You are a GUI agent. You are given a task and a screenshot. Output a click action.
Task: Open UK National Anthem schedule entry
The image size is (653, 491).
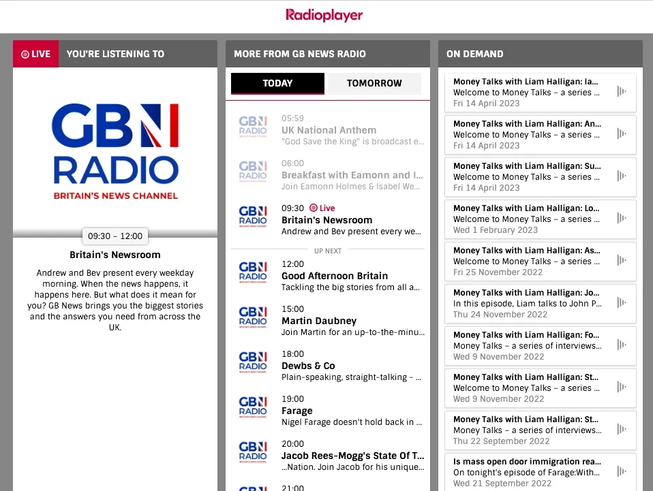pos(328,130)
